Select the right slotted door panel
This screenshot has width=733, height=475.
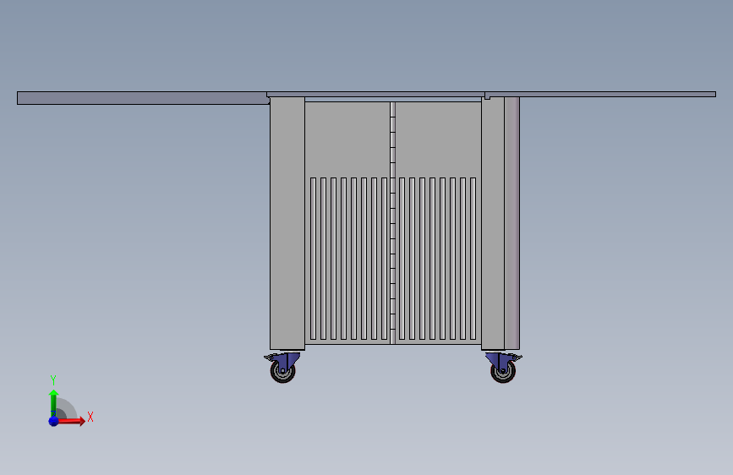(438, 223)
